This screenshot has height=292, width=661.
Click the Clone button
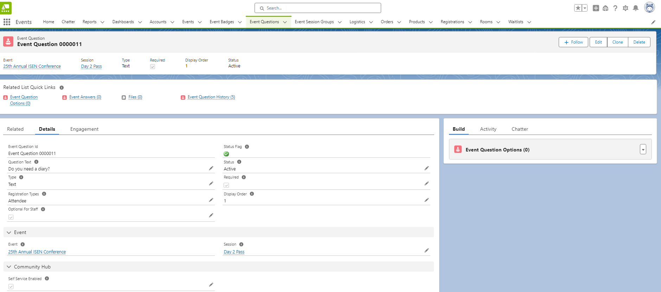click(x=617, y=42)
